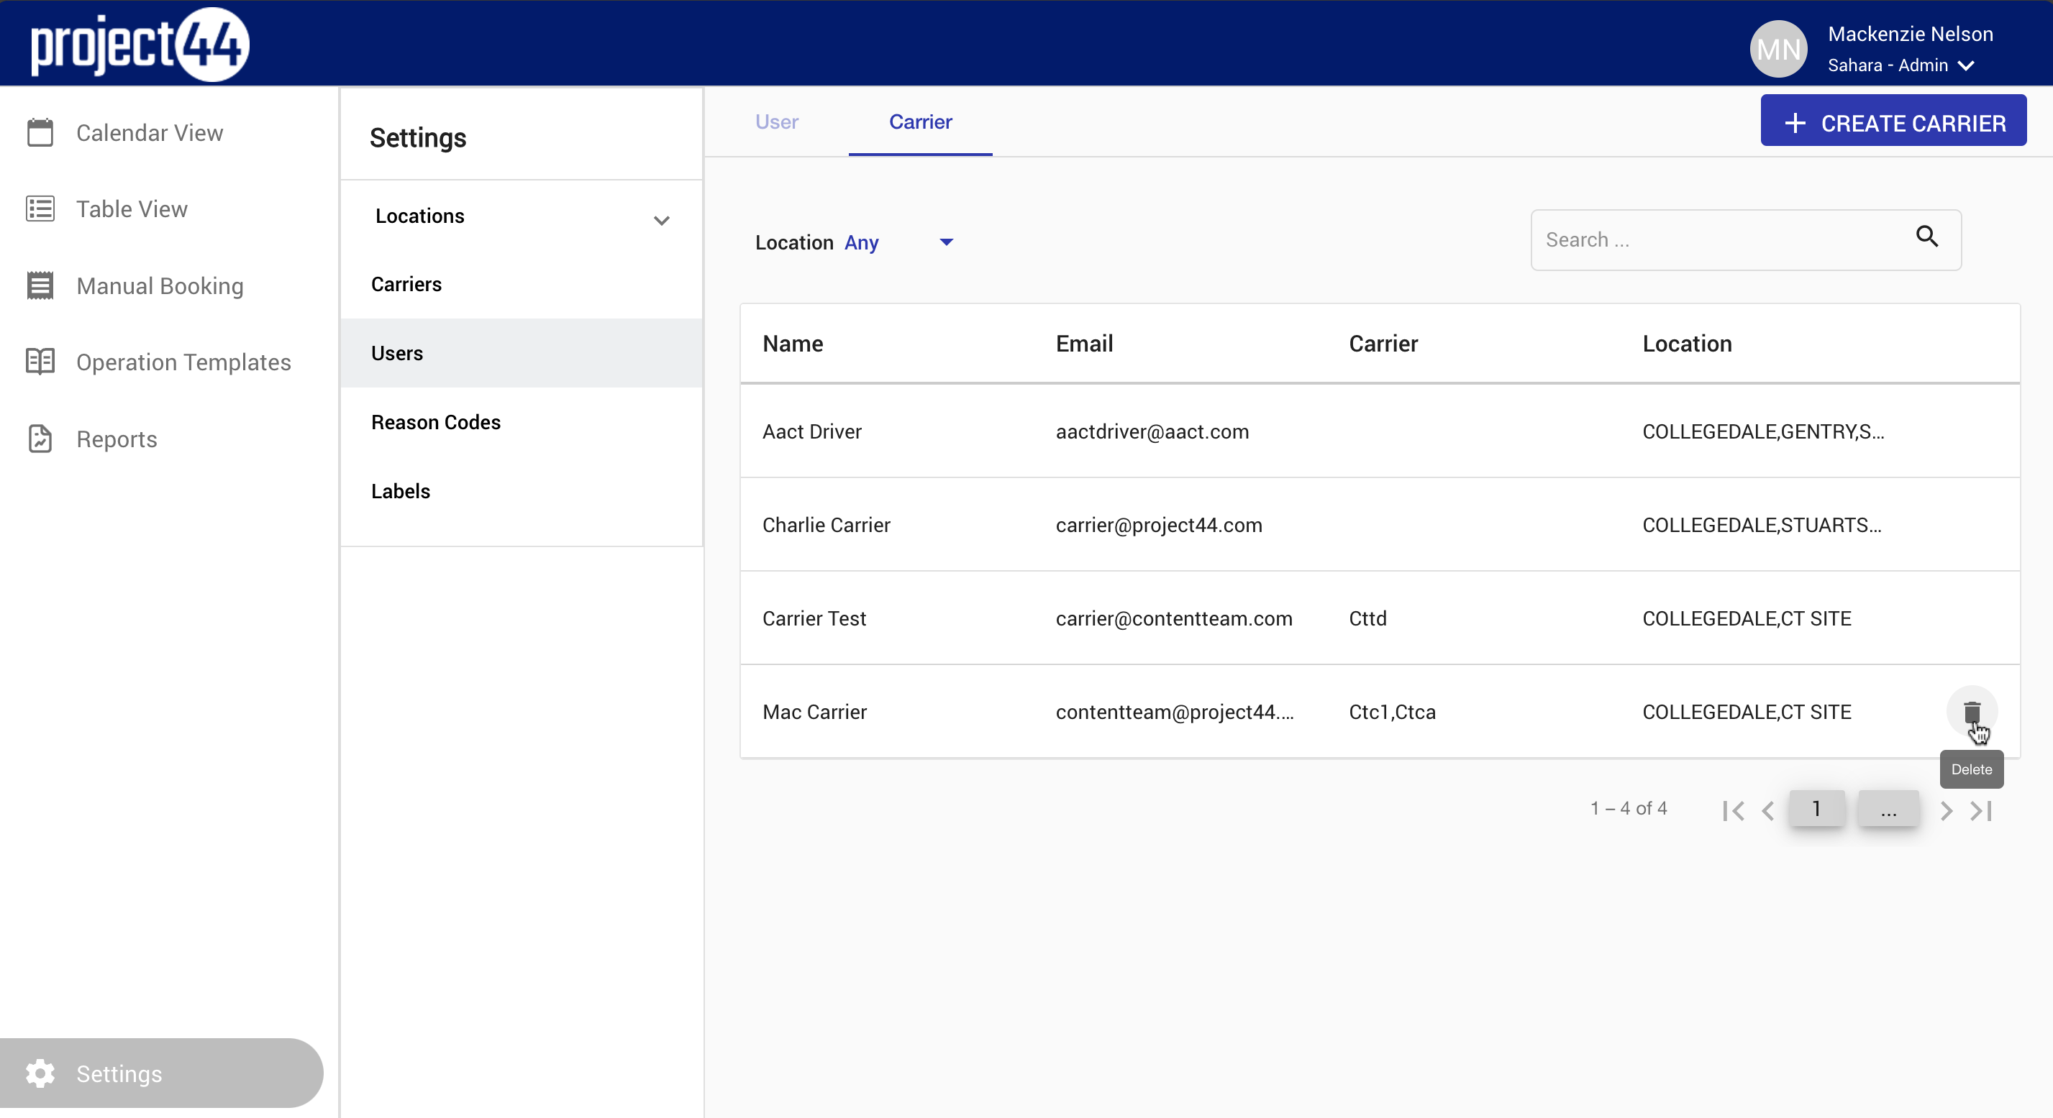Click the search magnifier icon
The height and width of the screenshot is (1118, 2053).
[x=1927, y=237]
